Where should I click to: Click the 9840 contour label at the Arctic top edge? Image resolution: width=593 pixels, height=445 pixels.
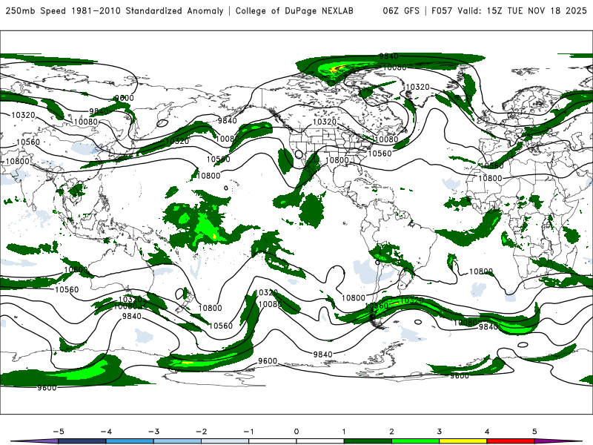pyautogui.click(x=388, y=56)
